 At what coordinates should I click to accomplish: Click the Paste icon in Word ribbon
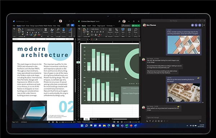(x=19, y=30)
